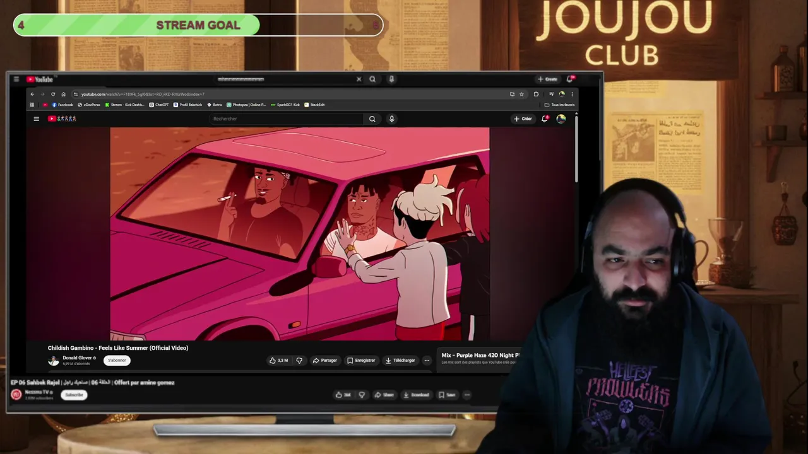
Task: Click the EP 06 Sahbek Rajel video title
Action: coord(93,383)
